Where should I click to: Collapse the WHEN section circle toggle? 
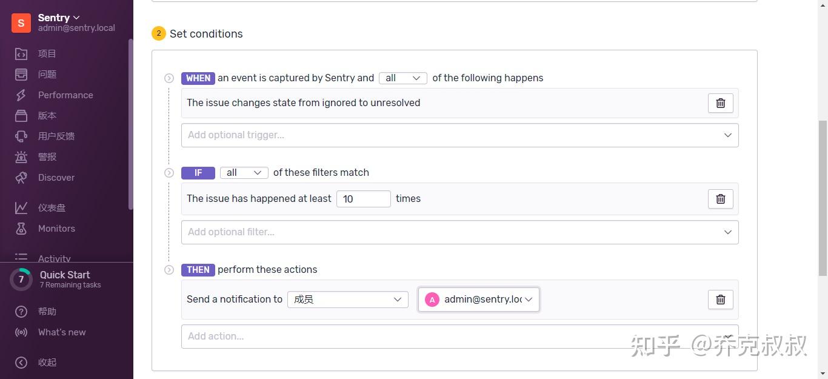[169, 78]
